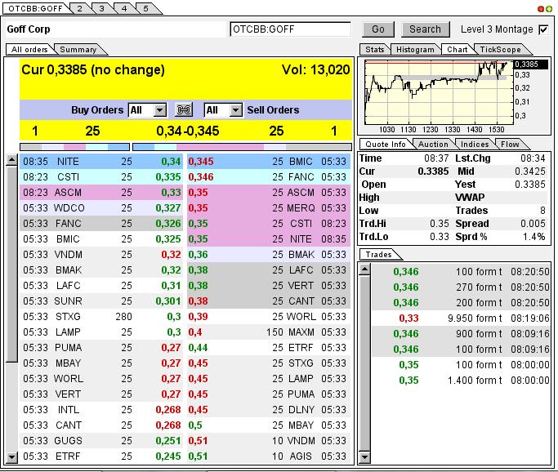Open the Buy Orders filter dropdown
558x472 pixels.
coord(159,109)
